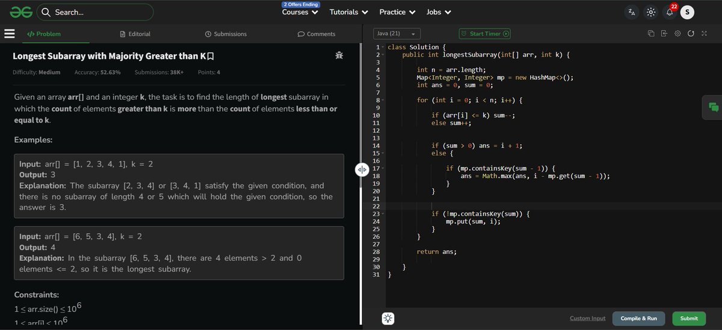Click 'Submissions: 38K+' text
The width and height of the screenshot is (722, 330).
[x=159, y=72]
